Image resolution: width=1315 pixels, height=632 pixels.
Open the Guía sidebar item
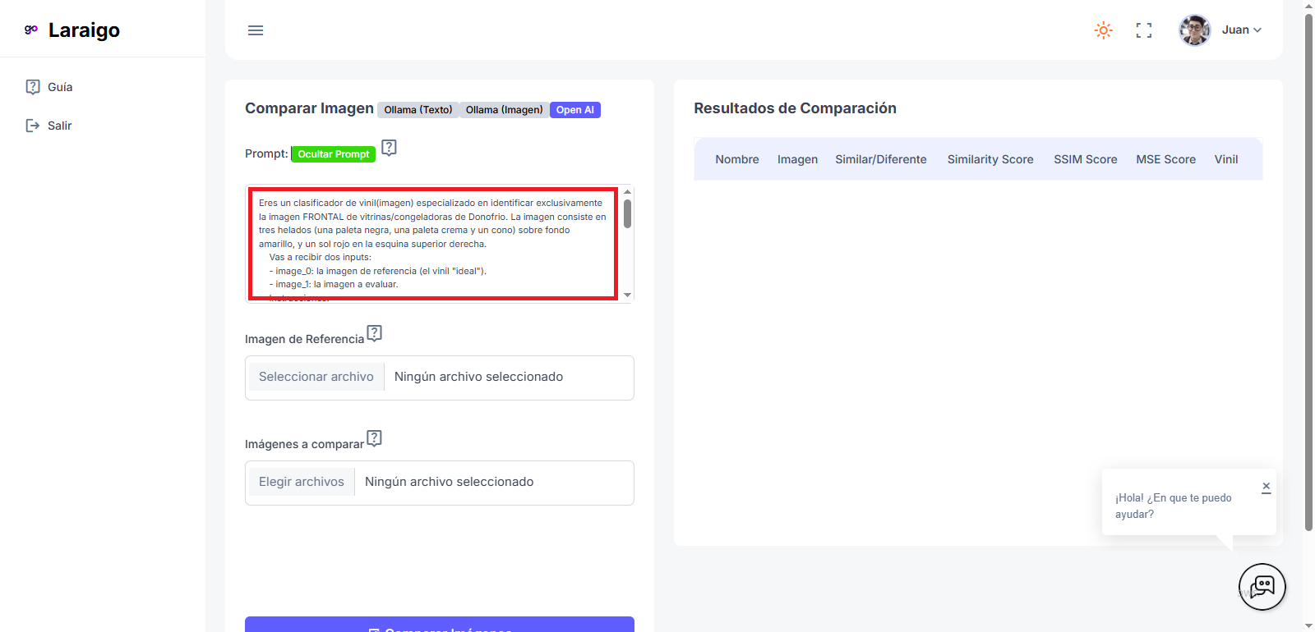59,87
